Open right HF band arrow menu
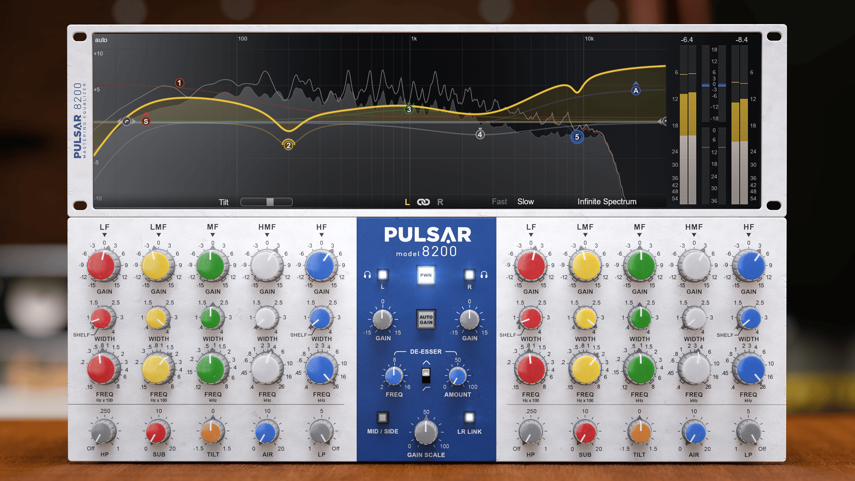The height and width of the screenshot is (481, 855). pyautogui.click(x=749, y=235)
